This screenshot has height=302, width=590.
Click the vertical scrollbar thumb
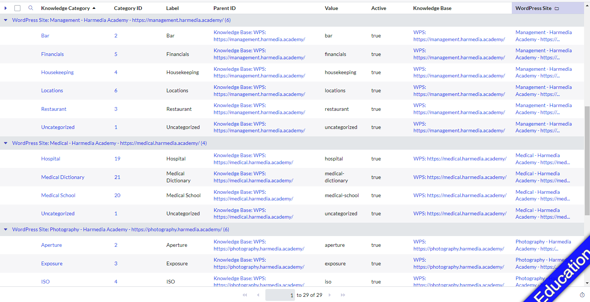(587, 159)
